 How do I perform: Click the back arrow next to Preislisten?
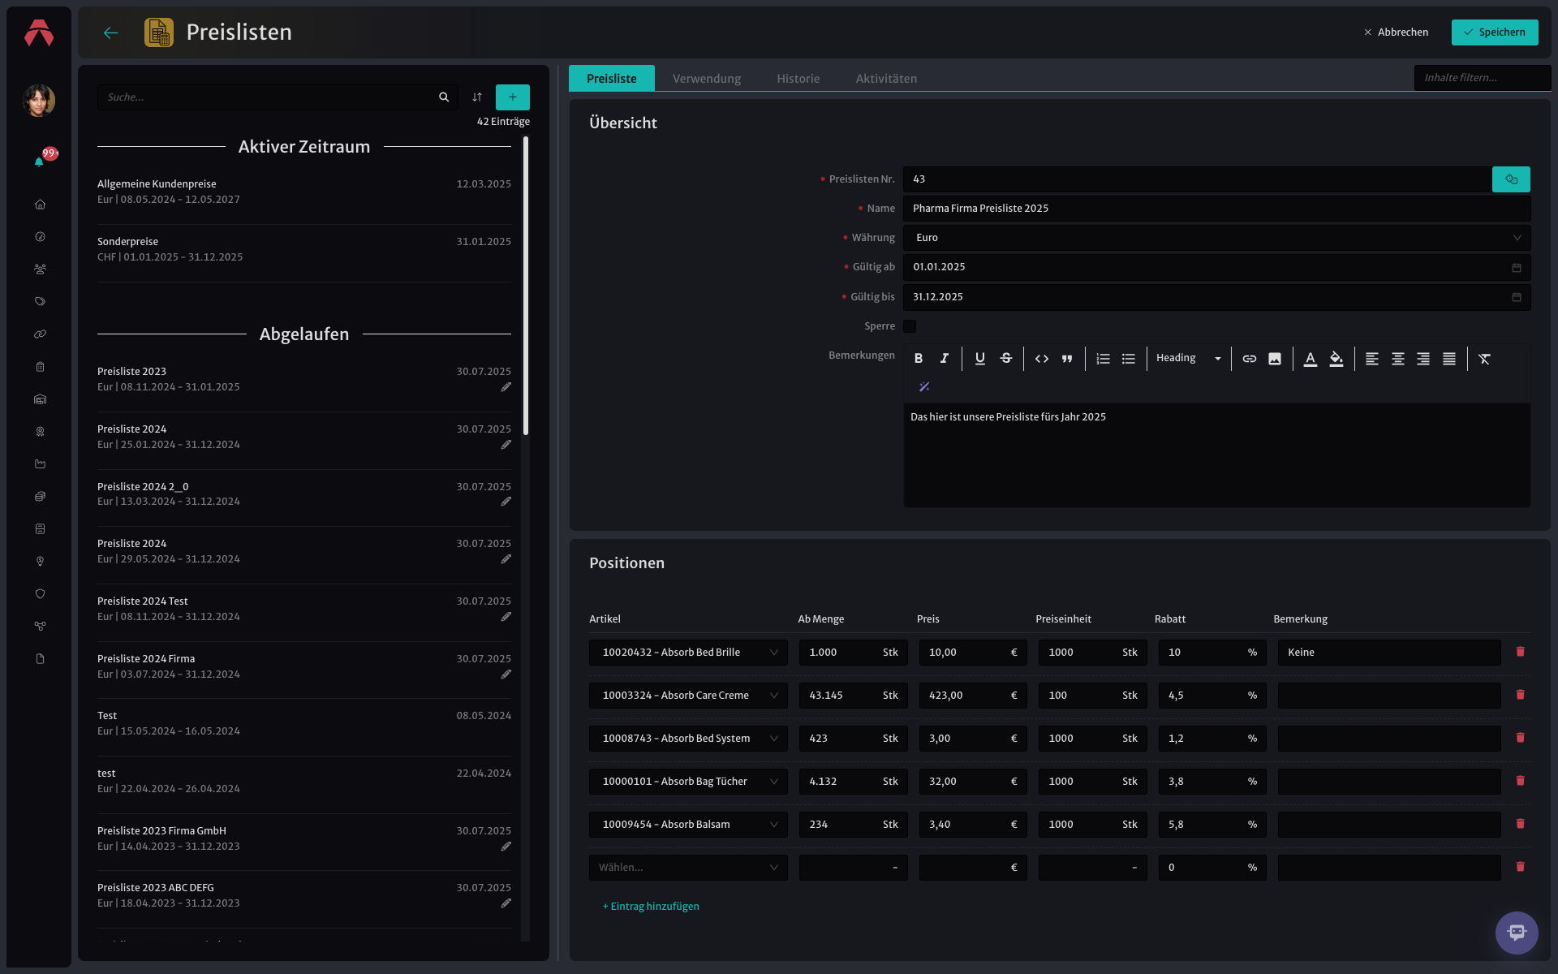point(111,32)
